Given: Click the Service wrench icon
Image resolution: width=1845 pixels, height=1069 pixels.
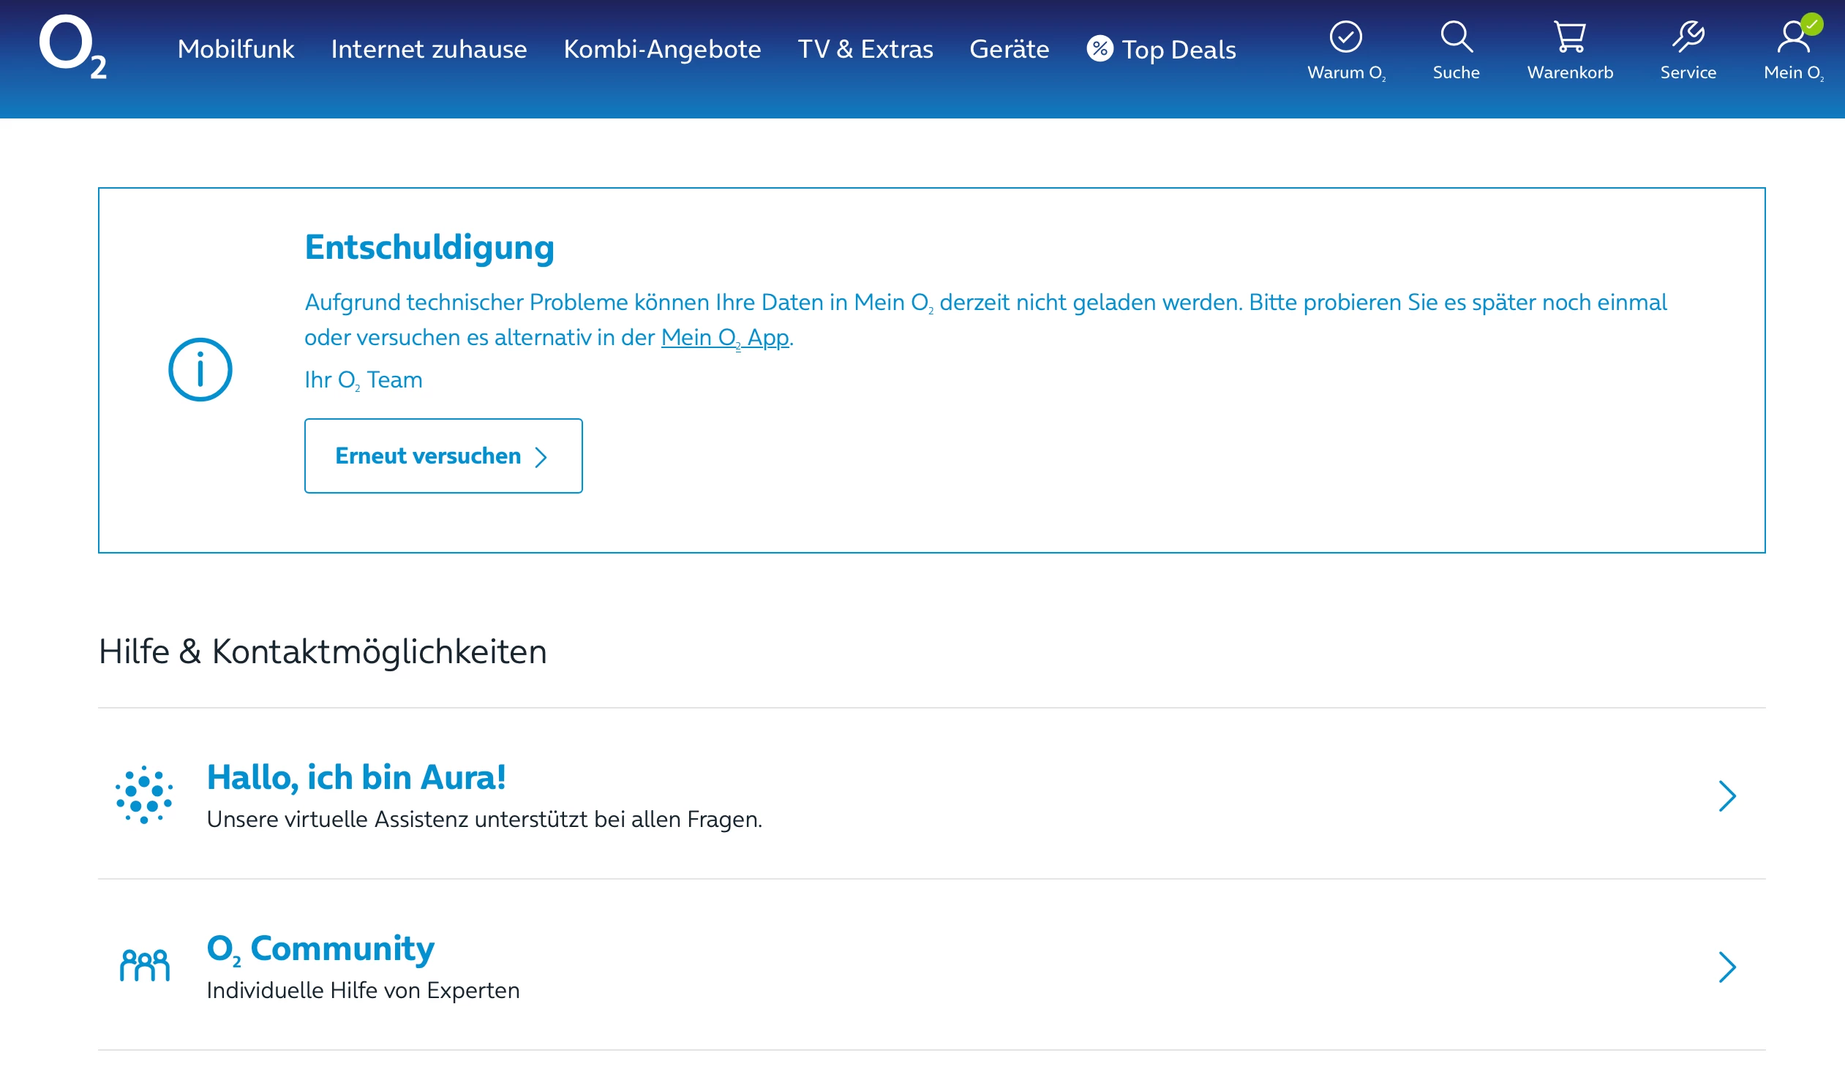Looking at the screenshot, I should coord(1688,37).
